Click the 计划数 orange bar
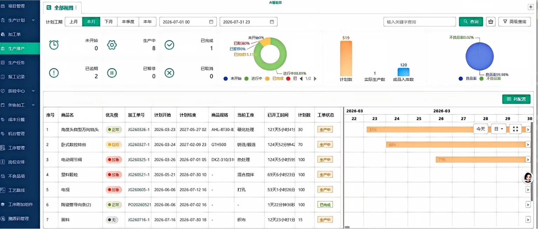 (346, 58)
